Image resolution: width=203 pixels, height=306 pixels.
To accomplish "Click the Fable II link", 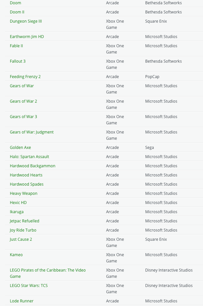I will 16,46.
